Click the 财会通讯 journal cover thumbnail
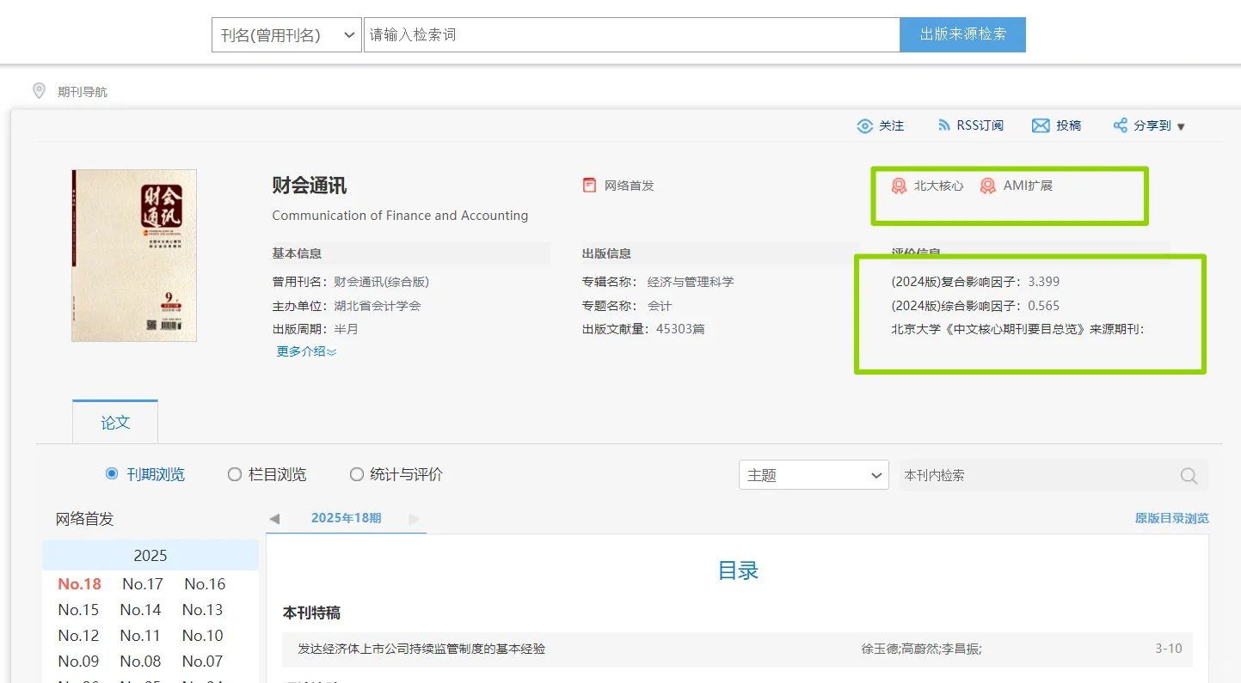This screenshot has width=1241, height=683. [x=134, y=255]
